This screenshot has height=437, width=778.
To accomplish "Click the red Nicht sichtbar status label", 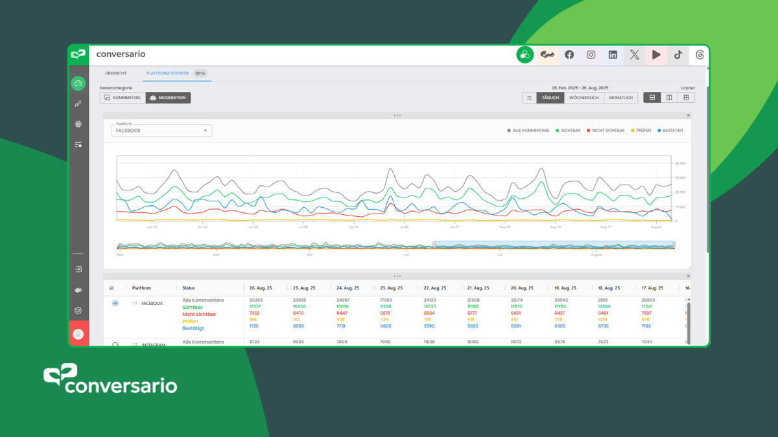I will pyautogui.click(x=199, y=314).
